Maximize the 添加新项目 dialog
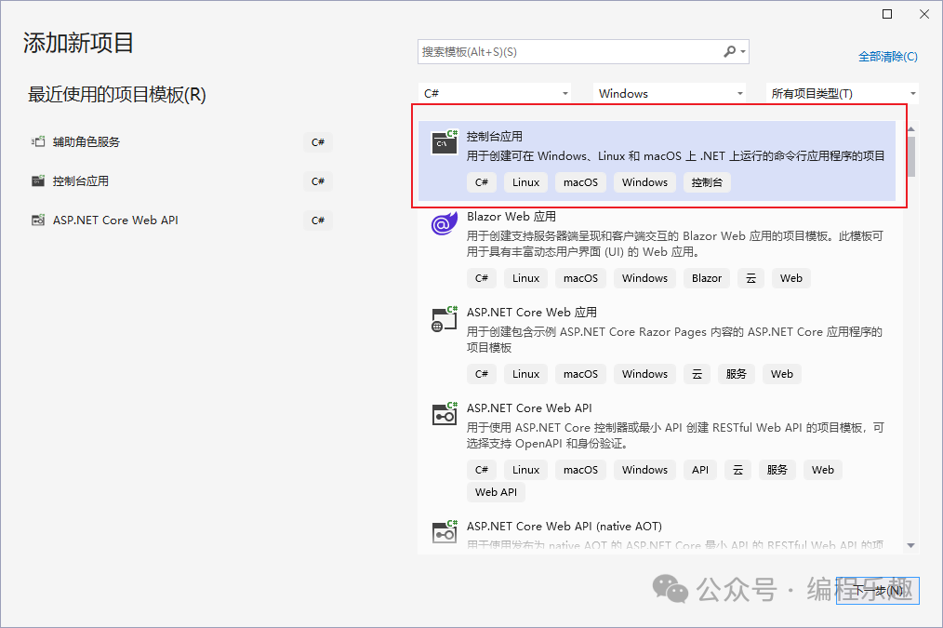The image size is (943, 628). 887,14
